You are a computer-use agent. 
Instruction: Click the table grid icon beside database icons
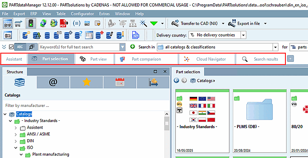89,36
